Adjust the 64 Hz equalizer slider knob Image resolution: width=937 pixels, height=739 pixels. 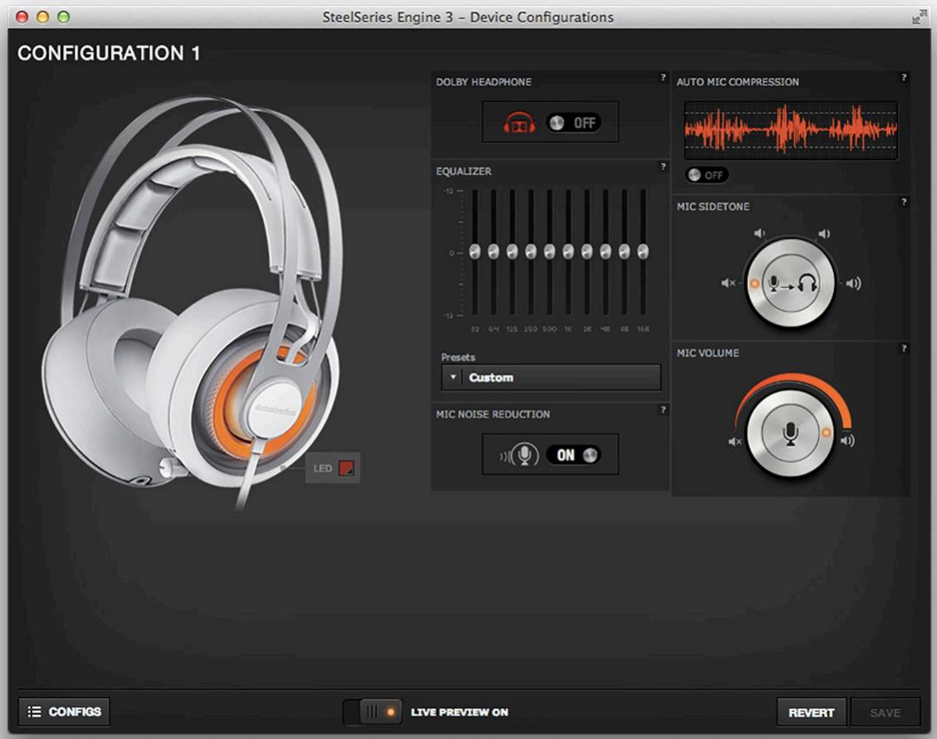[493, 251]
